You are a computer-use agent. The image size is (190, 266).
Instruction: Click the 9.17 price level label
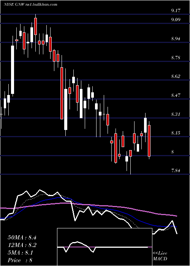pos(176,11)
